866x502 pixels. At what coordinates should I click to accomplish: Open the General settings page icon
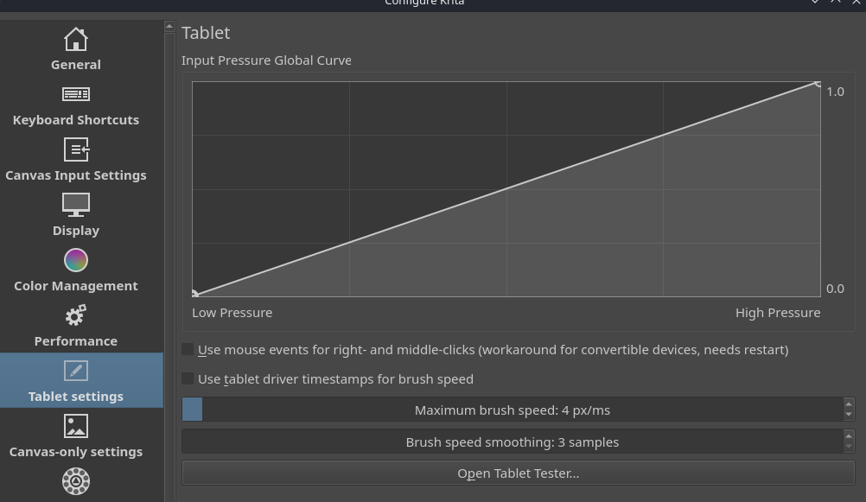pyautogui.click(x=76, y=40)
